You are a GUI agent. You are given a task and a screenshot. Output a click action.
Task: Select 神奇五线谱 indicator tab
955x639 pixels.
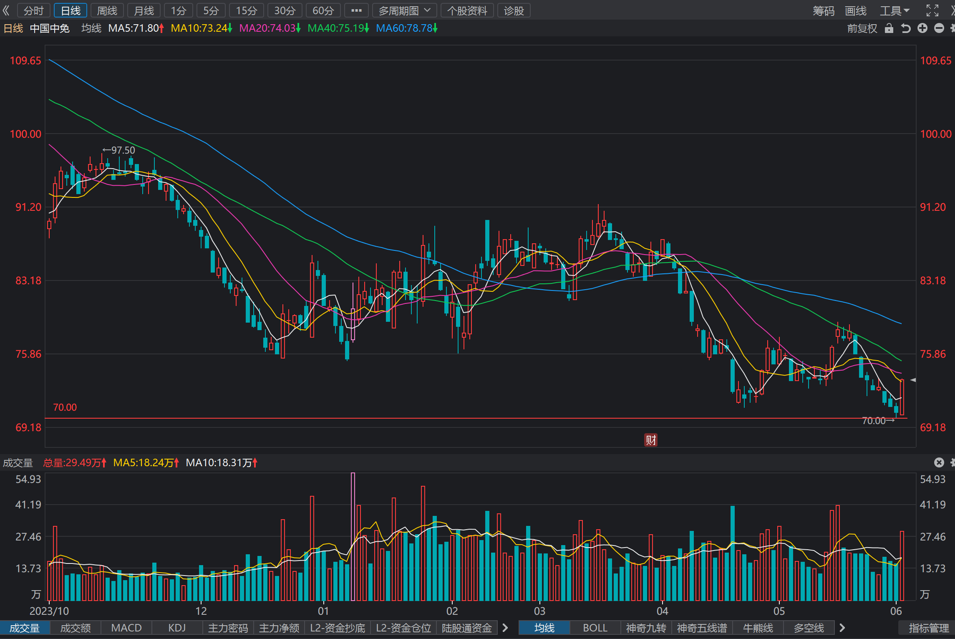click(x=702, y=628)
